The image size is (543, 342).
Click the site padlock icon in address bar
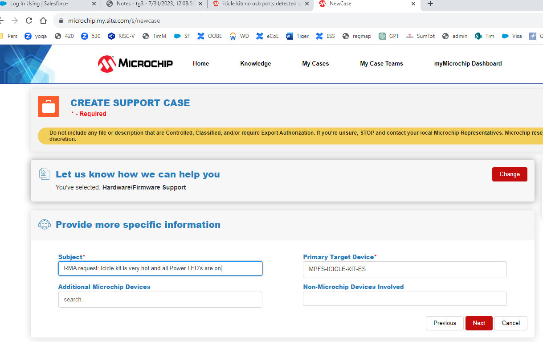(61, 21)
